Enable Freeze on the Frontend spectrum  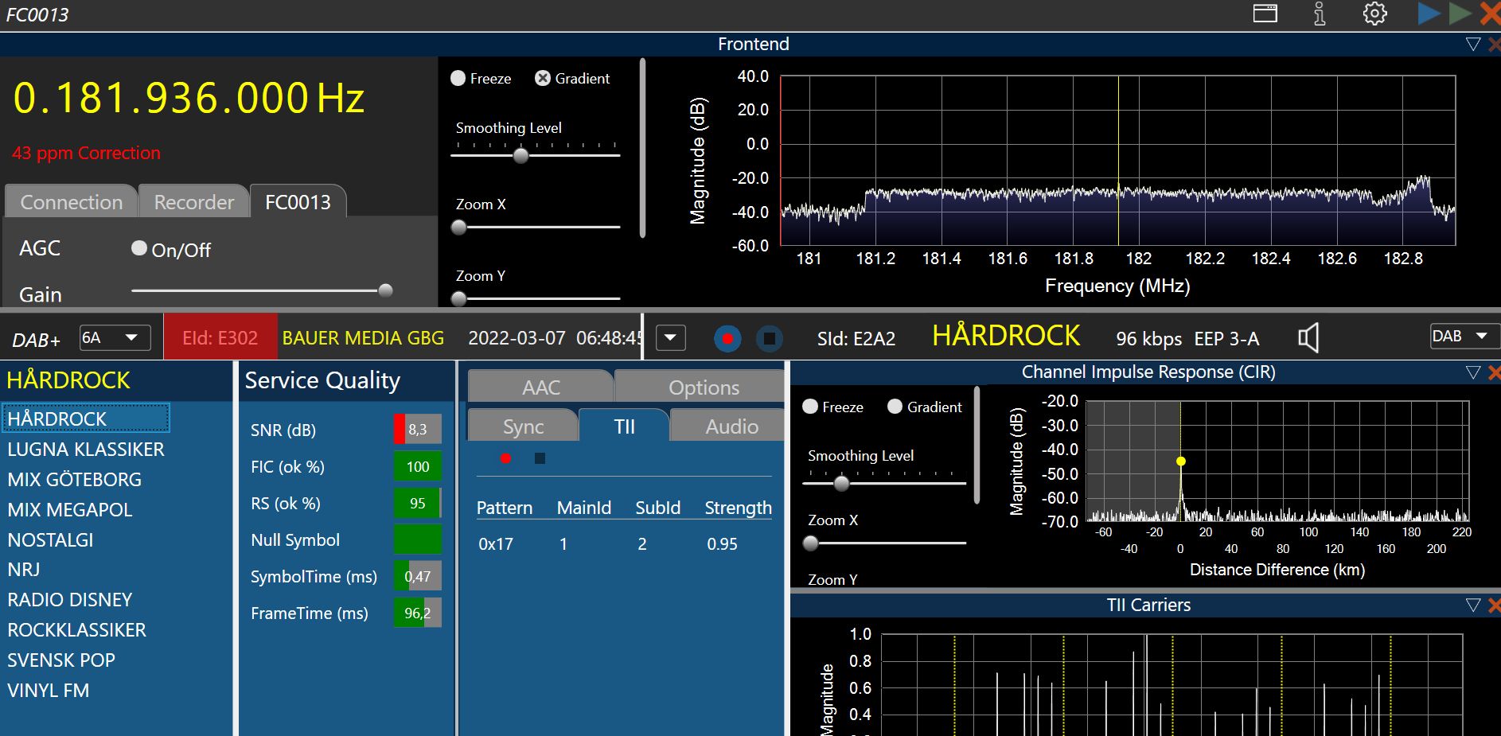click(458, 78)
